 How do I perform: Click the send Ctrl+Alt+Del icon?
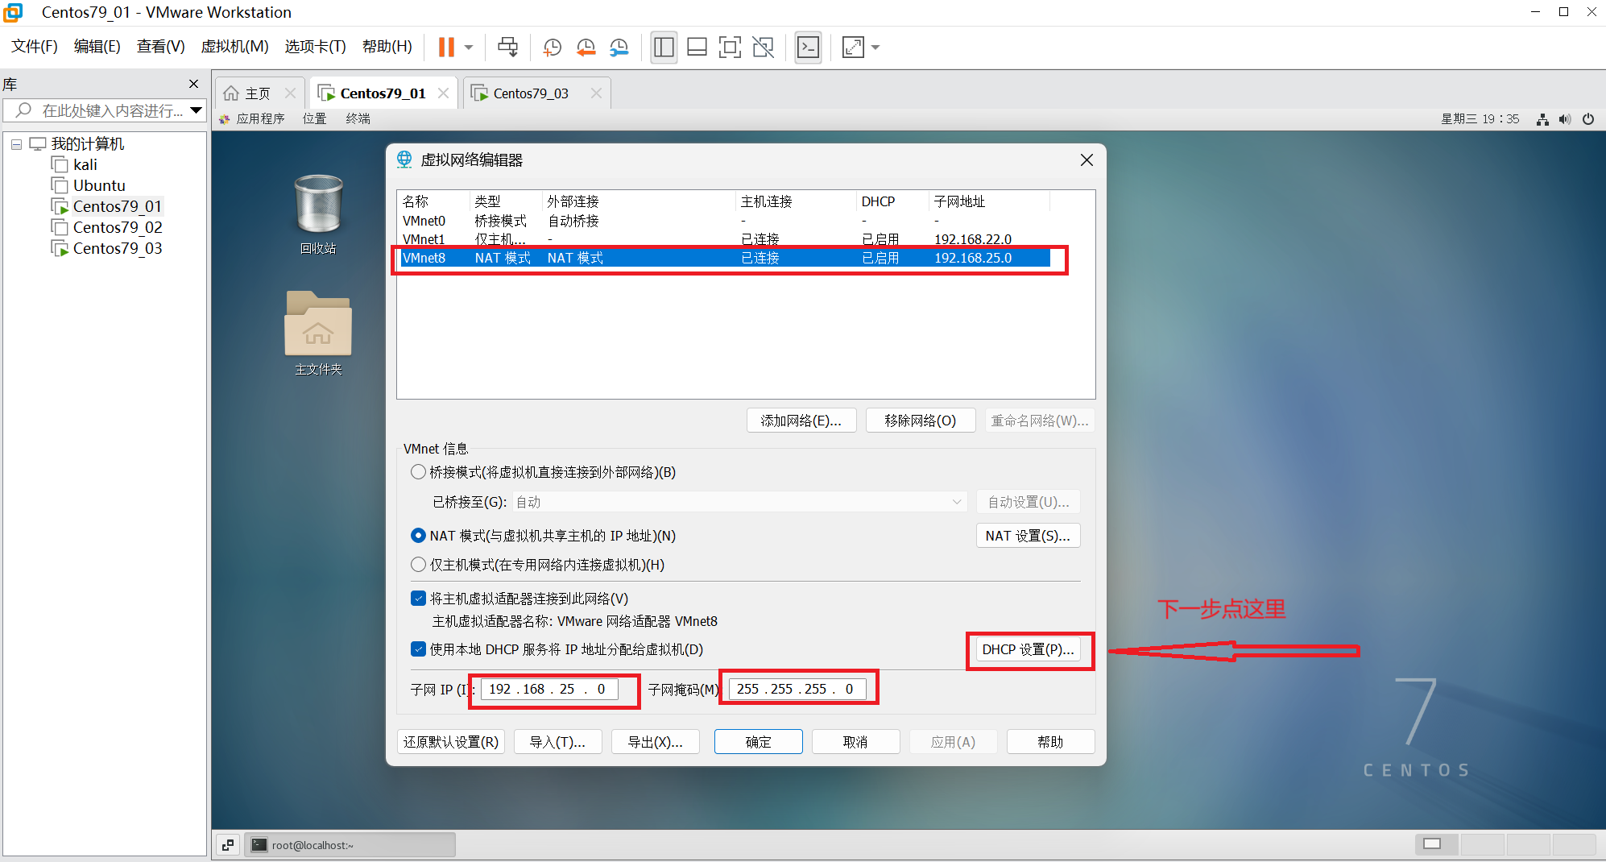[x=507, y=47]
